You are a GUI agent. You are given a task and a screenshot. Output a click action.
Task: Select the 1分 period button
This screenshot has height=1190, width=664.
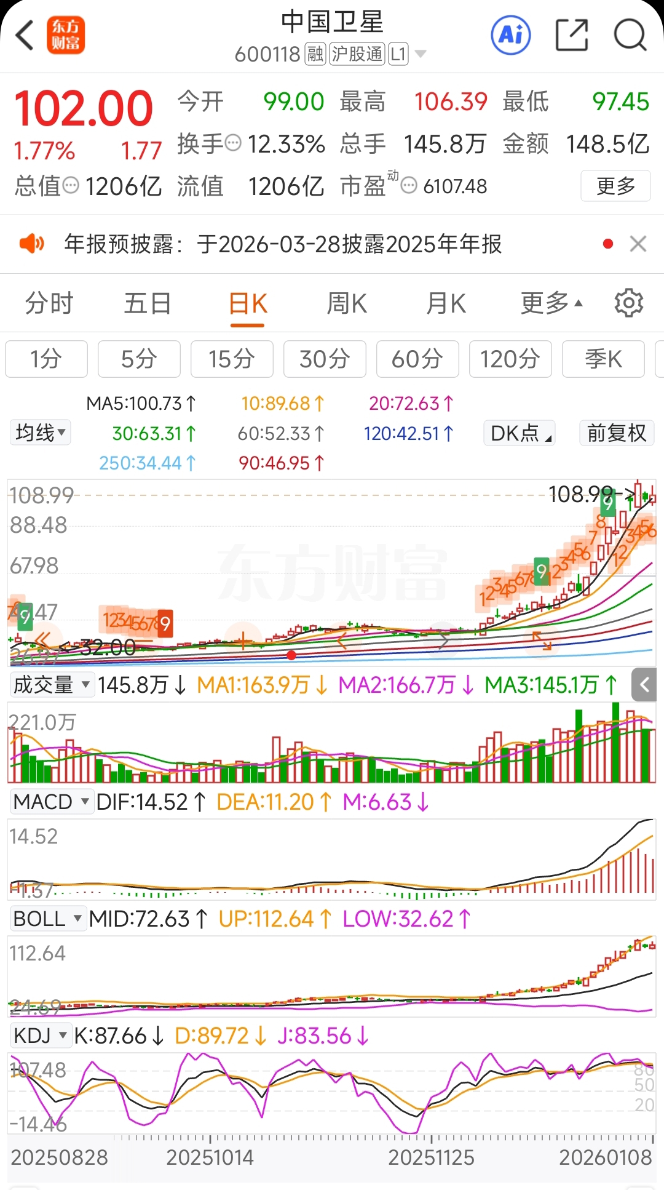(x=47, y=359)
